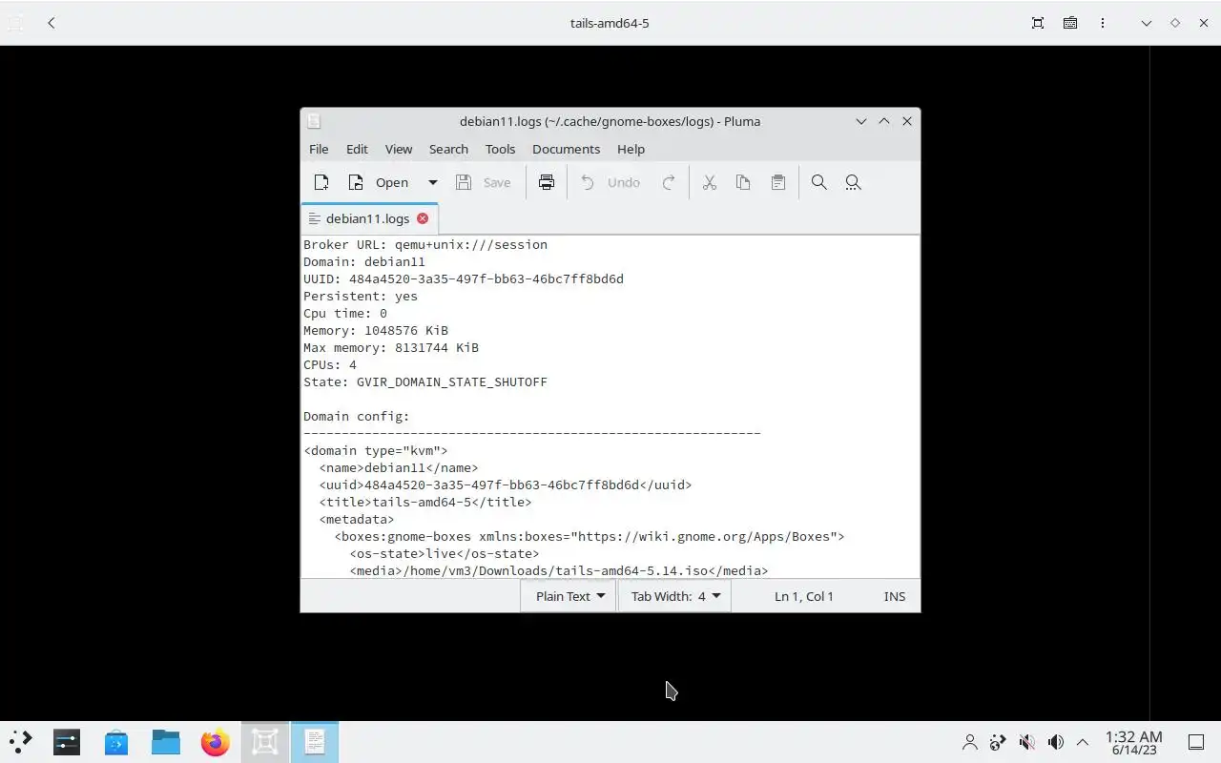Click the "Cpu time: 0" line

pyautogui.click(x=345, y=313)
